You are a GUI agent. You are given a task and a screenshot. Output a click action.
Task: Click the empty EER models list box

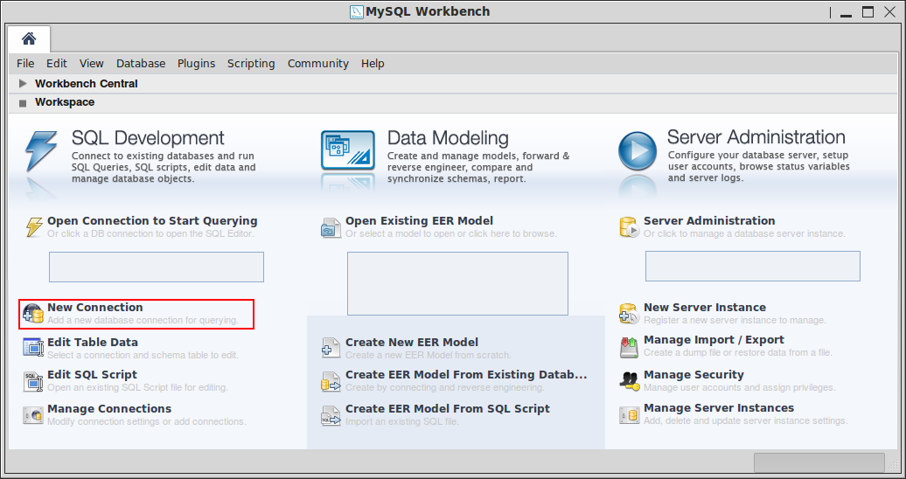[x=457, y=284]
